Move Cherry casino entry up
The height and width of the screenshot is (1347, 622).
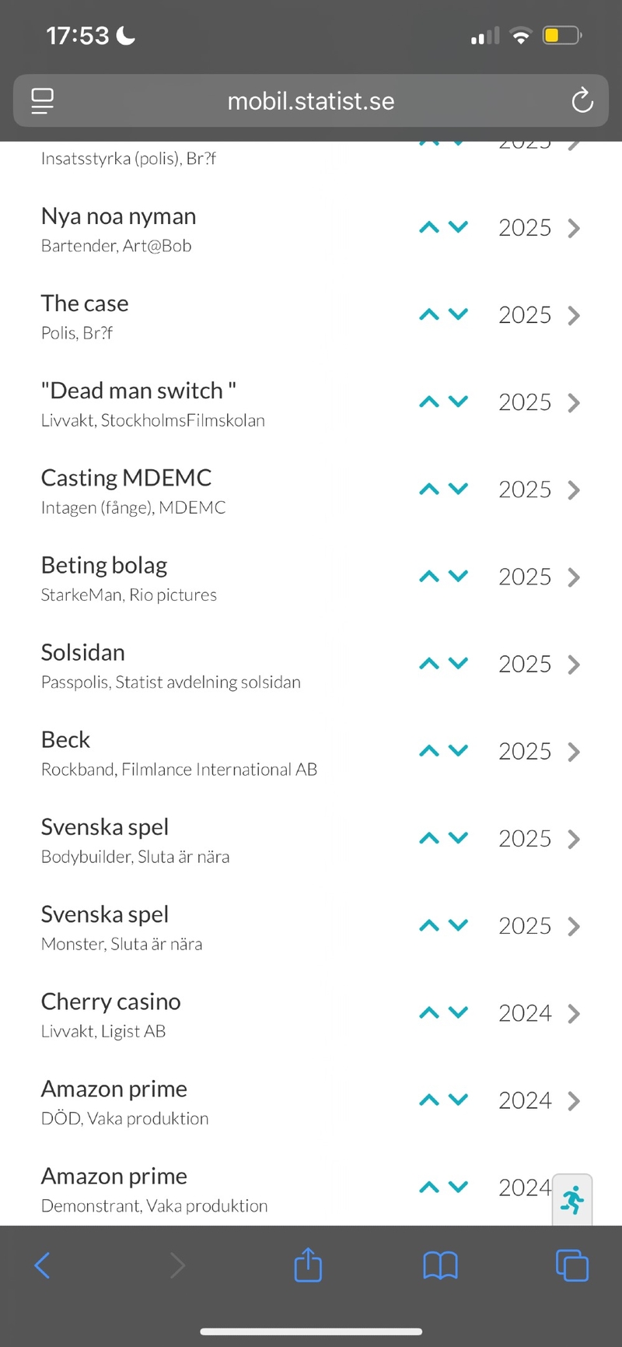pyautogui.click(x=429, y=1013)
